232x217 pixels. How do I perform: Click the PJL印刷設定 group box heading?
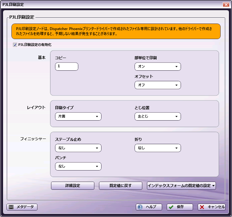[22, 17]
